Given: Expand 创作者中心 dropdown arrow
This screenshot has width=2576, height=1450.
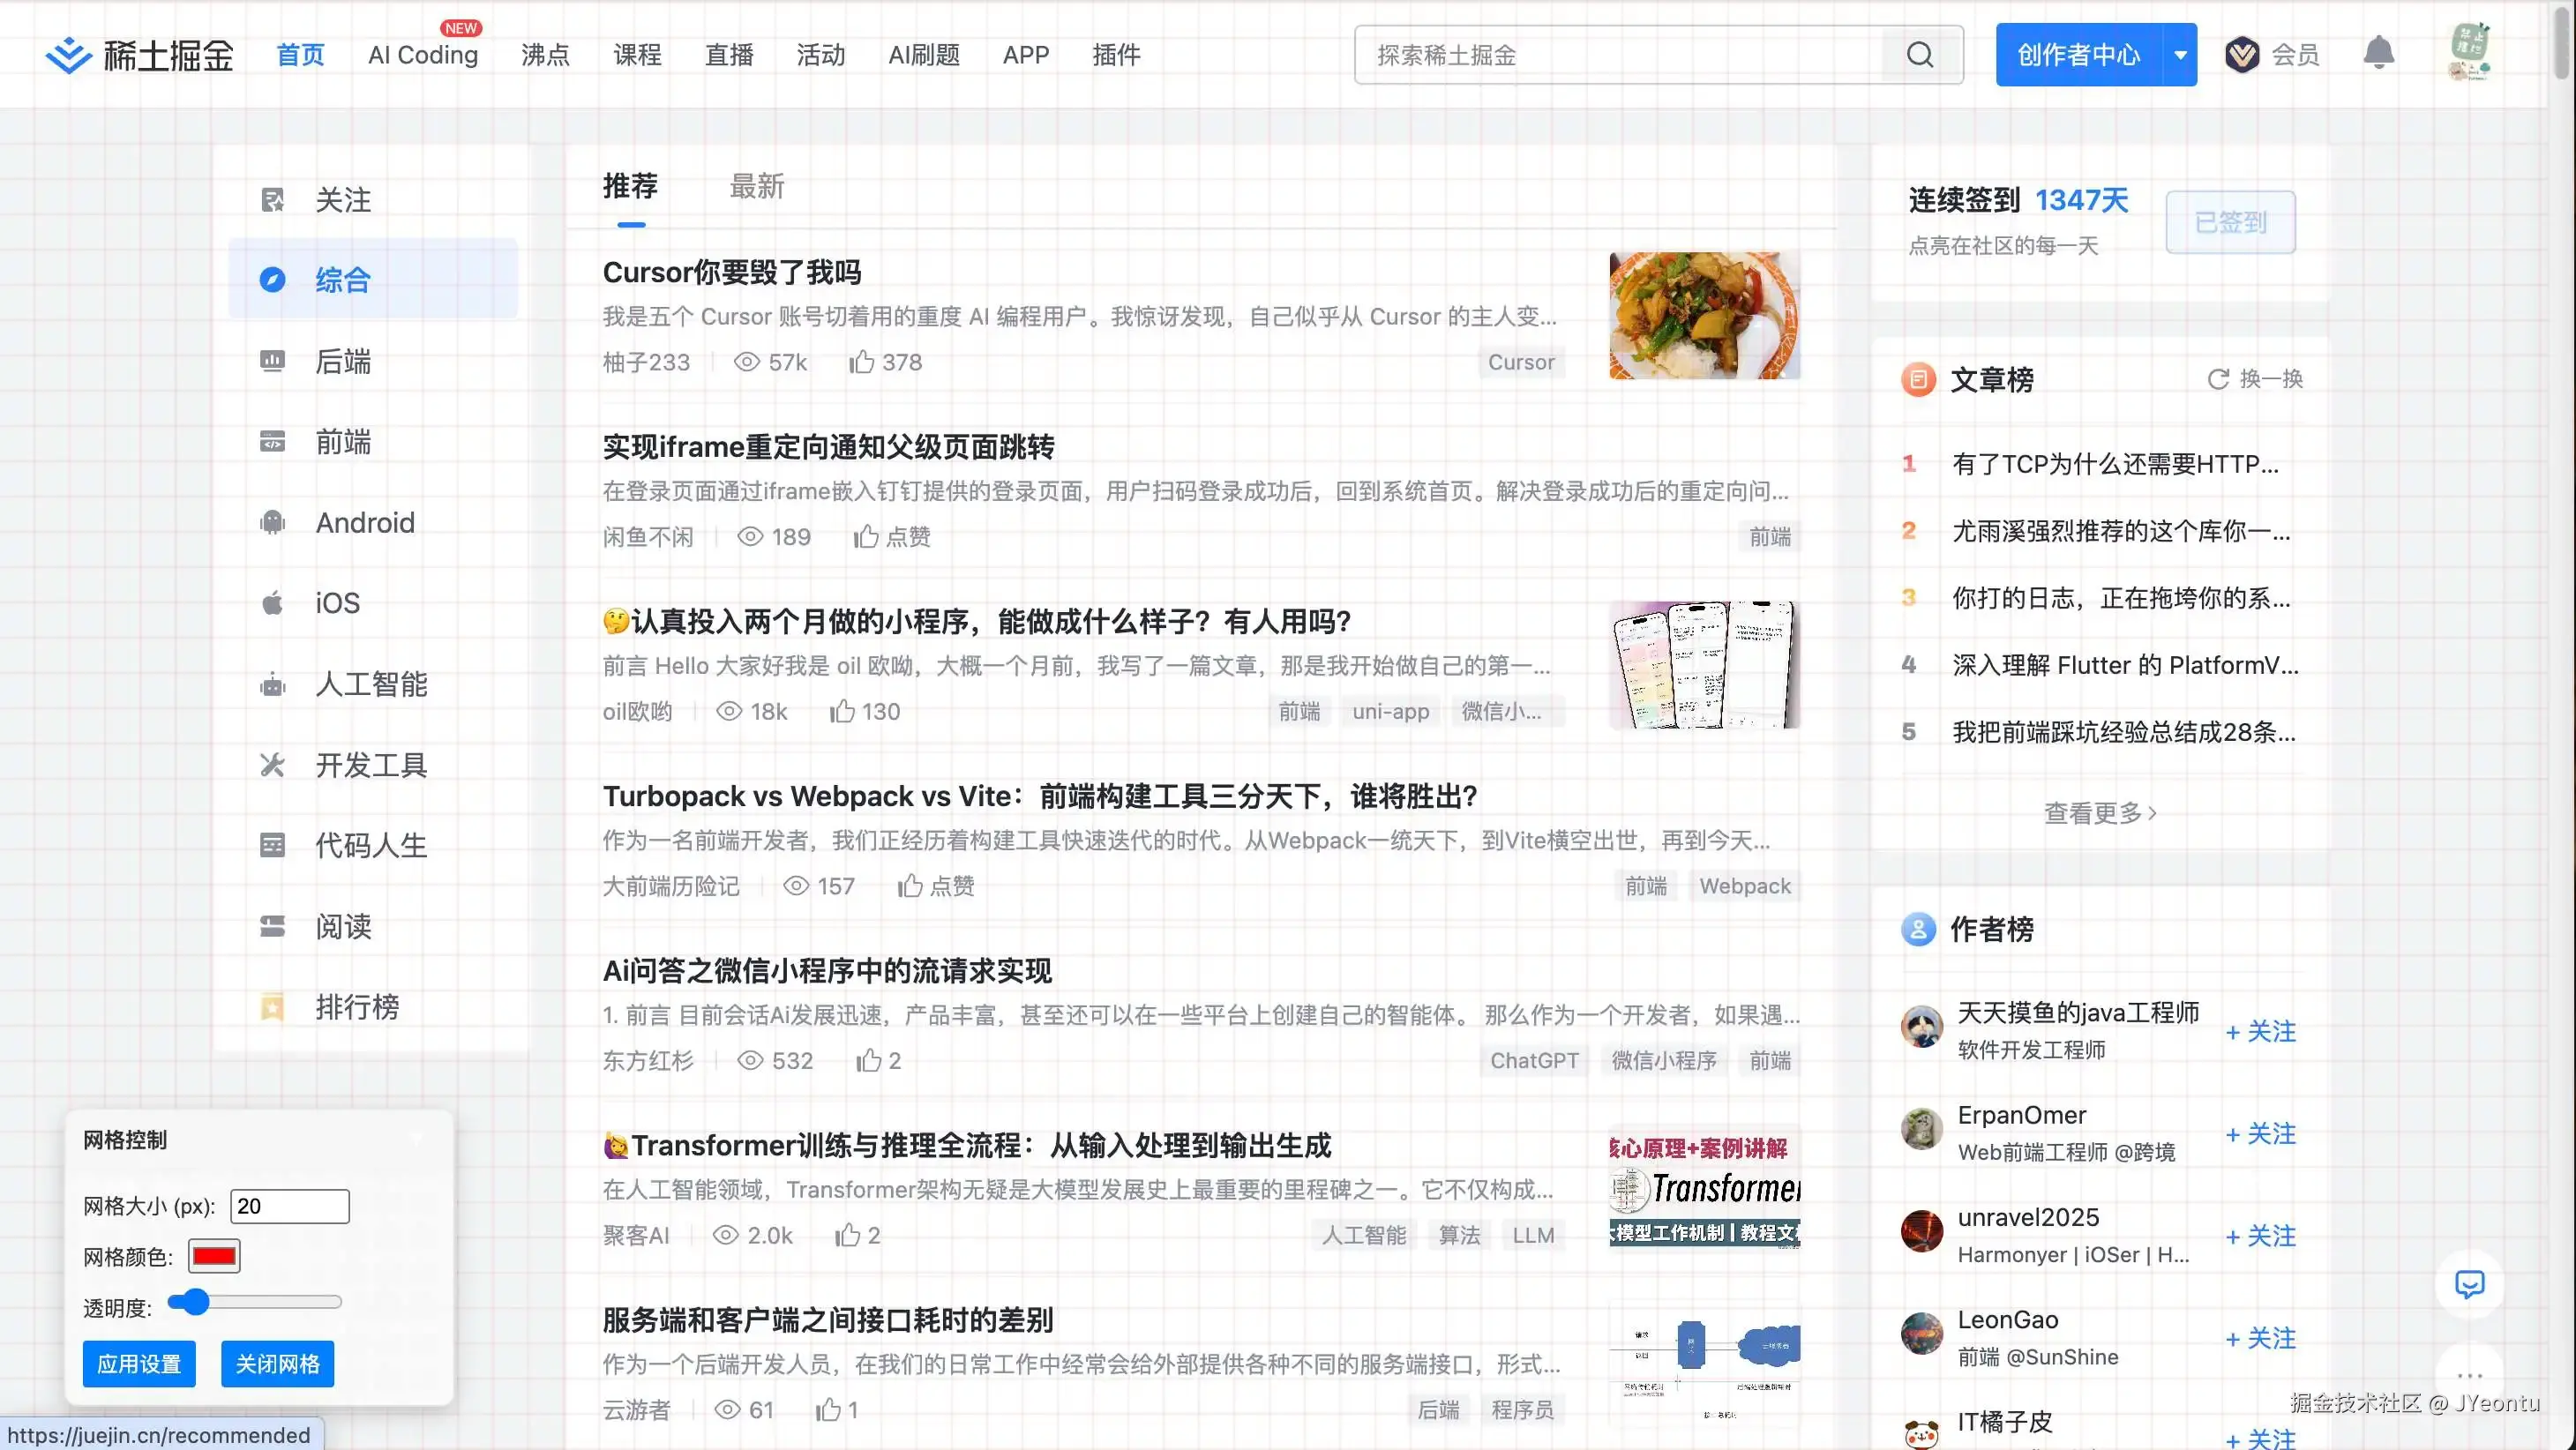Looking at the screenshot, I should pyautogui.click(x=2180, y=55).
